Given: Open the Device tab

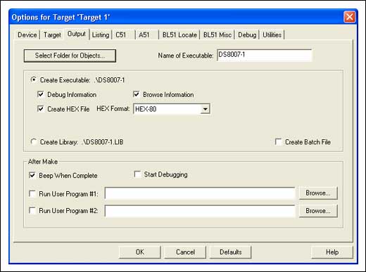Looking at the screenshot, I should 27,35.
